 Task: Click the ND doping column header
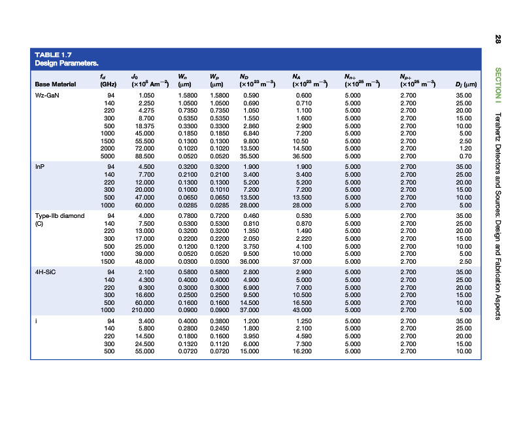[x=257, y=80]
